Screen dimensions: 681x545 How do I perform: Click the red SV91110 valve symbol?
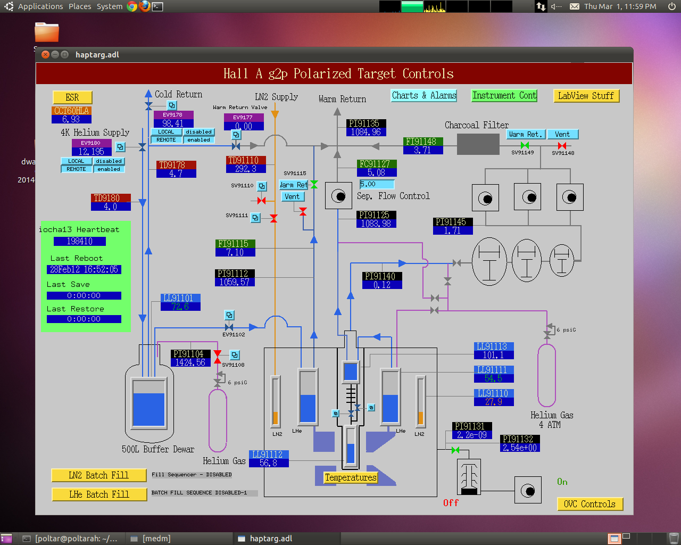[x=261, y=201]
